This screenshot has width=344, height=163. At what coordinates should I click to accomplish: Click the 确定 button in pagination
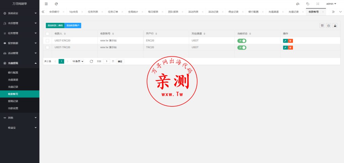coord(120,61)
